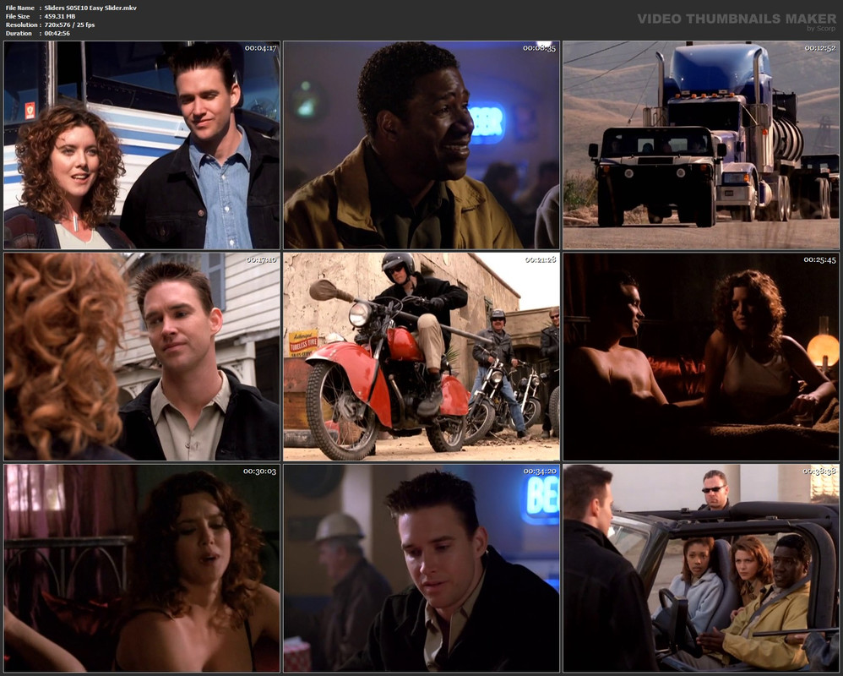Image resolution: width=843 pixels, height=676 pixels.
Task: Click the file name 'Sliders S05E10 Easy Slider.mkv'
Action: point(90,8)
